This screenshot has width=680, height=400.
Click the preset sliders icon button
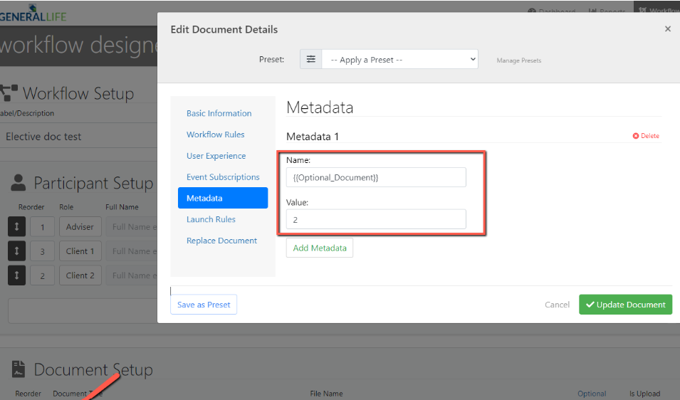[310, 60]
